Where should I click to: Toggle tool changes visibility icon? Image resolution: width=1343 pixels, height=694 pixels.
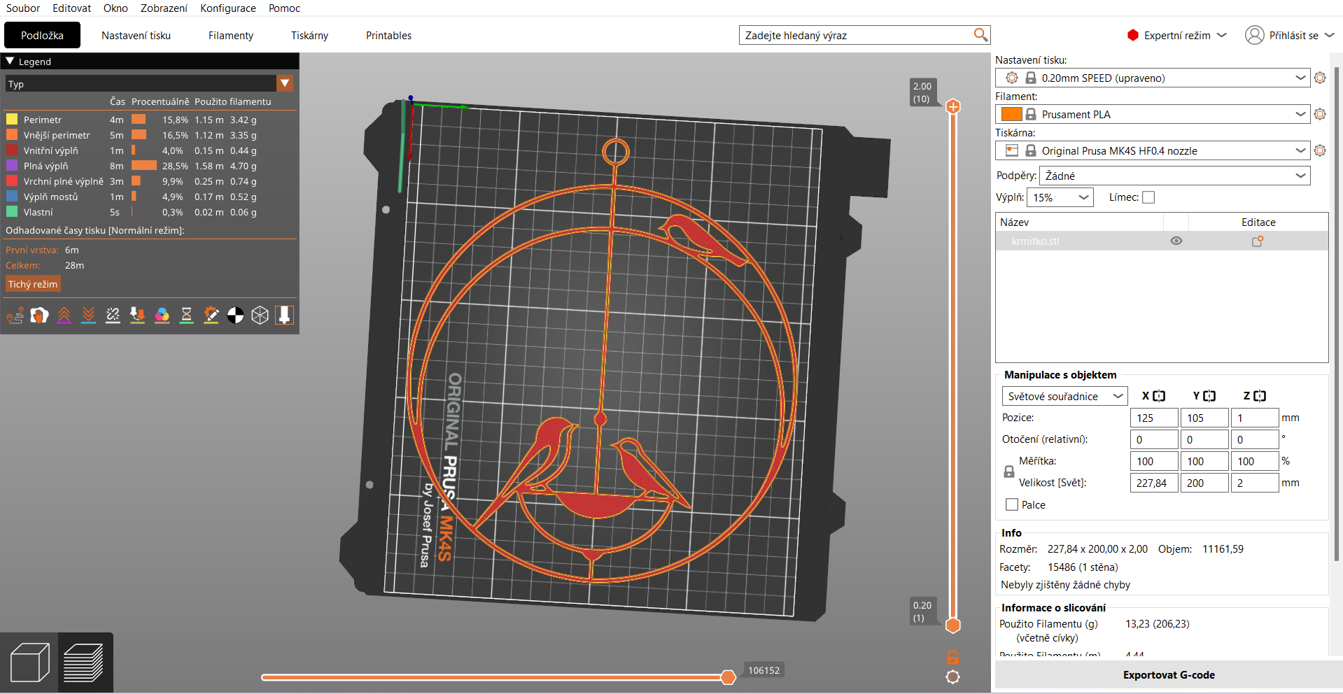[x=138, y=316]
